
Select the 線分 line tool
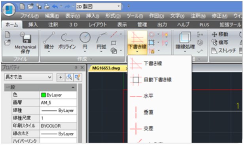[x=49, y=42]
